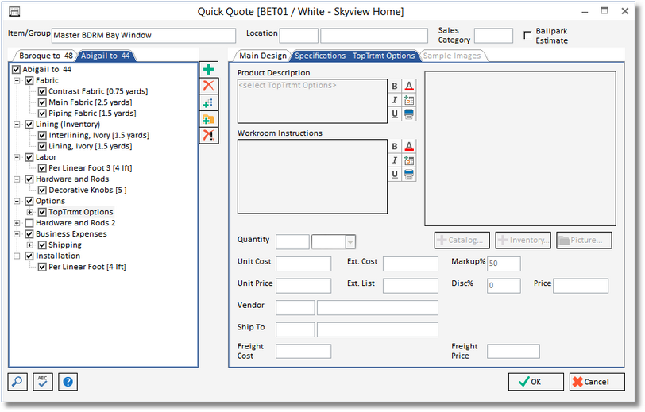Click insert template icon beside Workroom Instructions
The height and width of the screenshot is (412, 645).
(x=409, y=160)
